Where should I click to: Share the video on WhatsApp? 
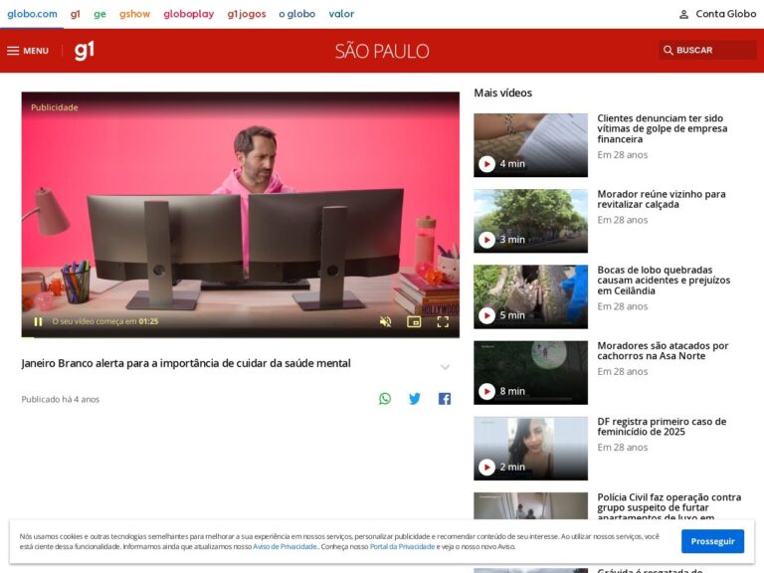[x=385, y=399]
